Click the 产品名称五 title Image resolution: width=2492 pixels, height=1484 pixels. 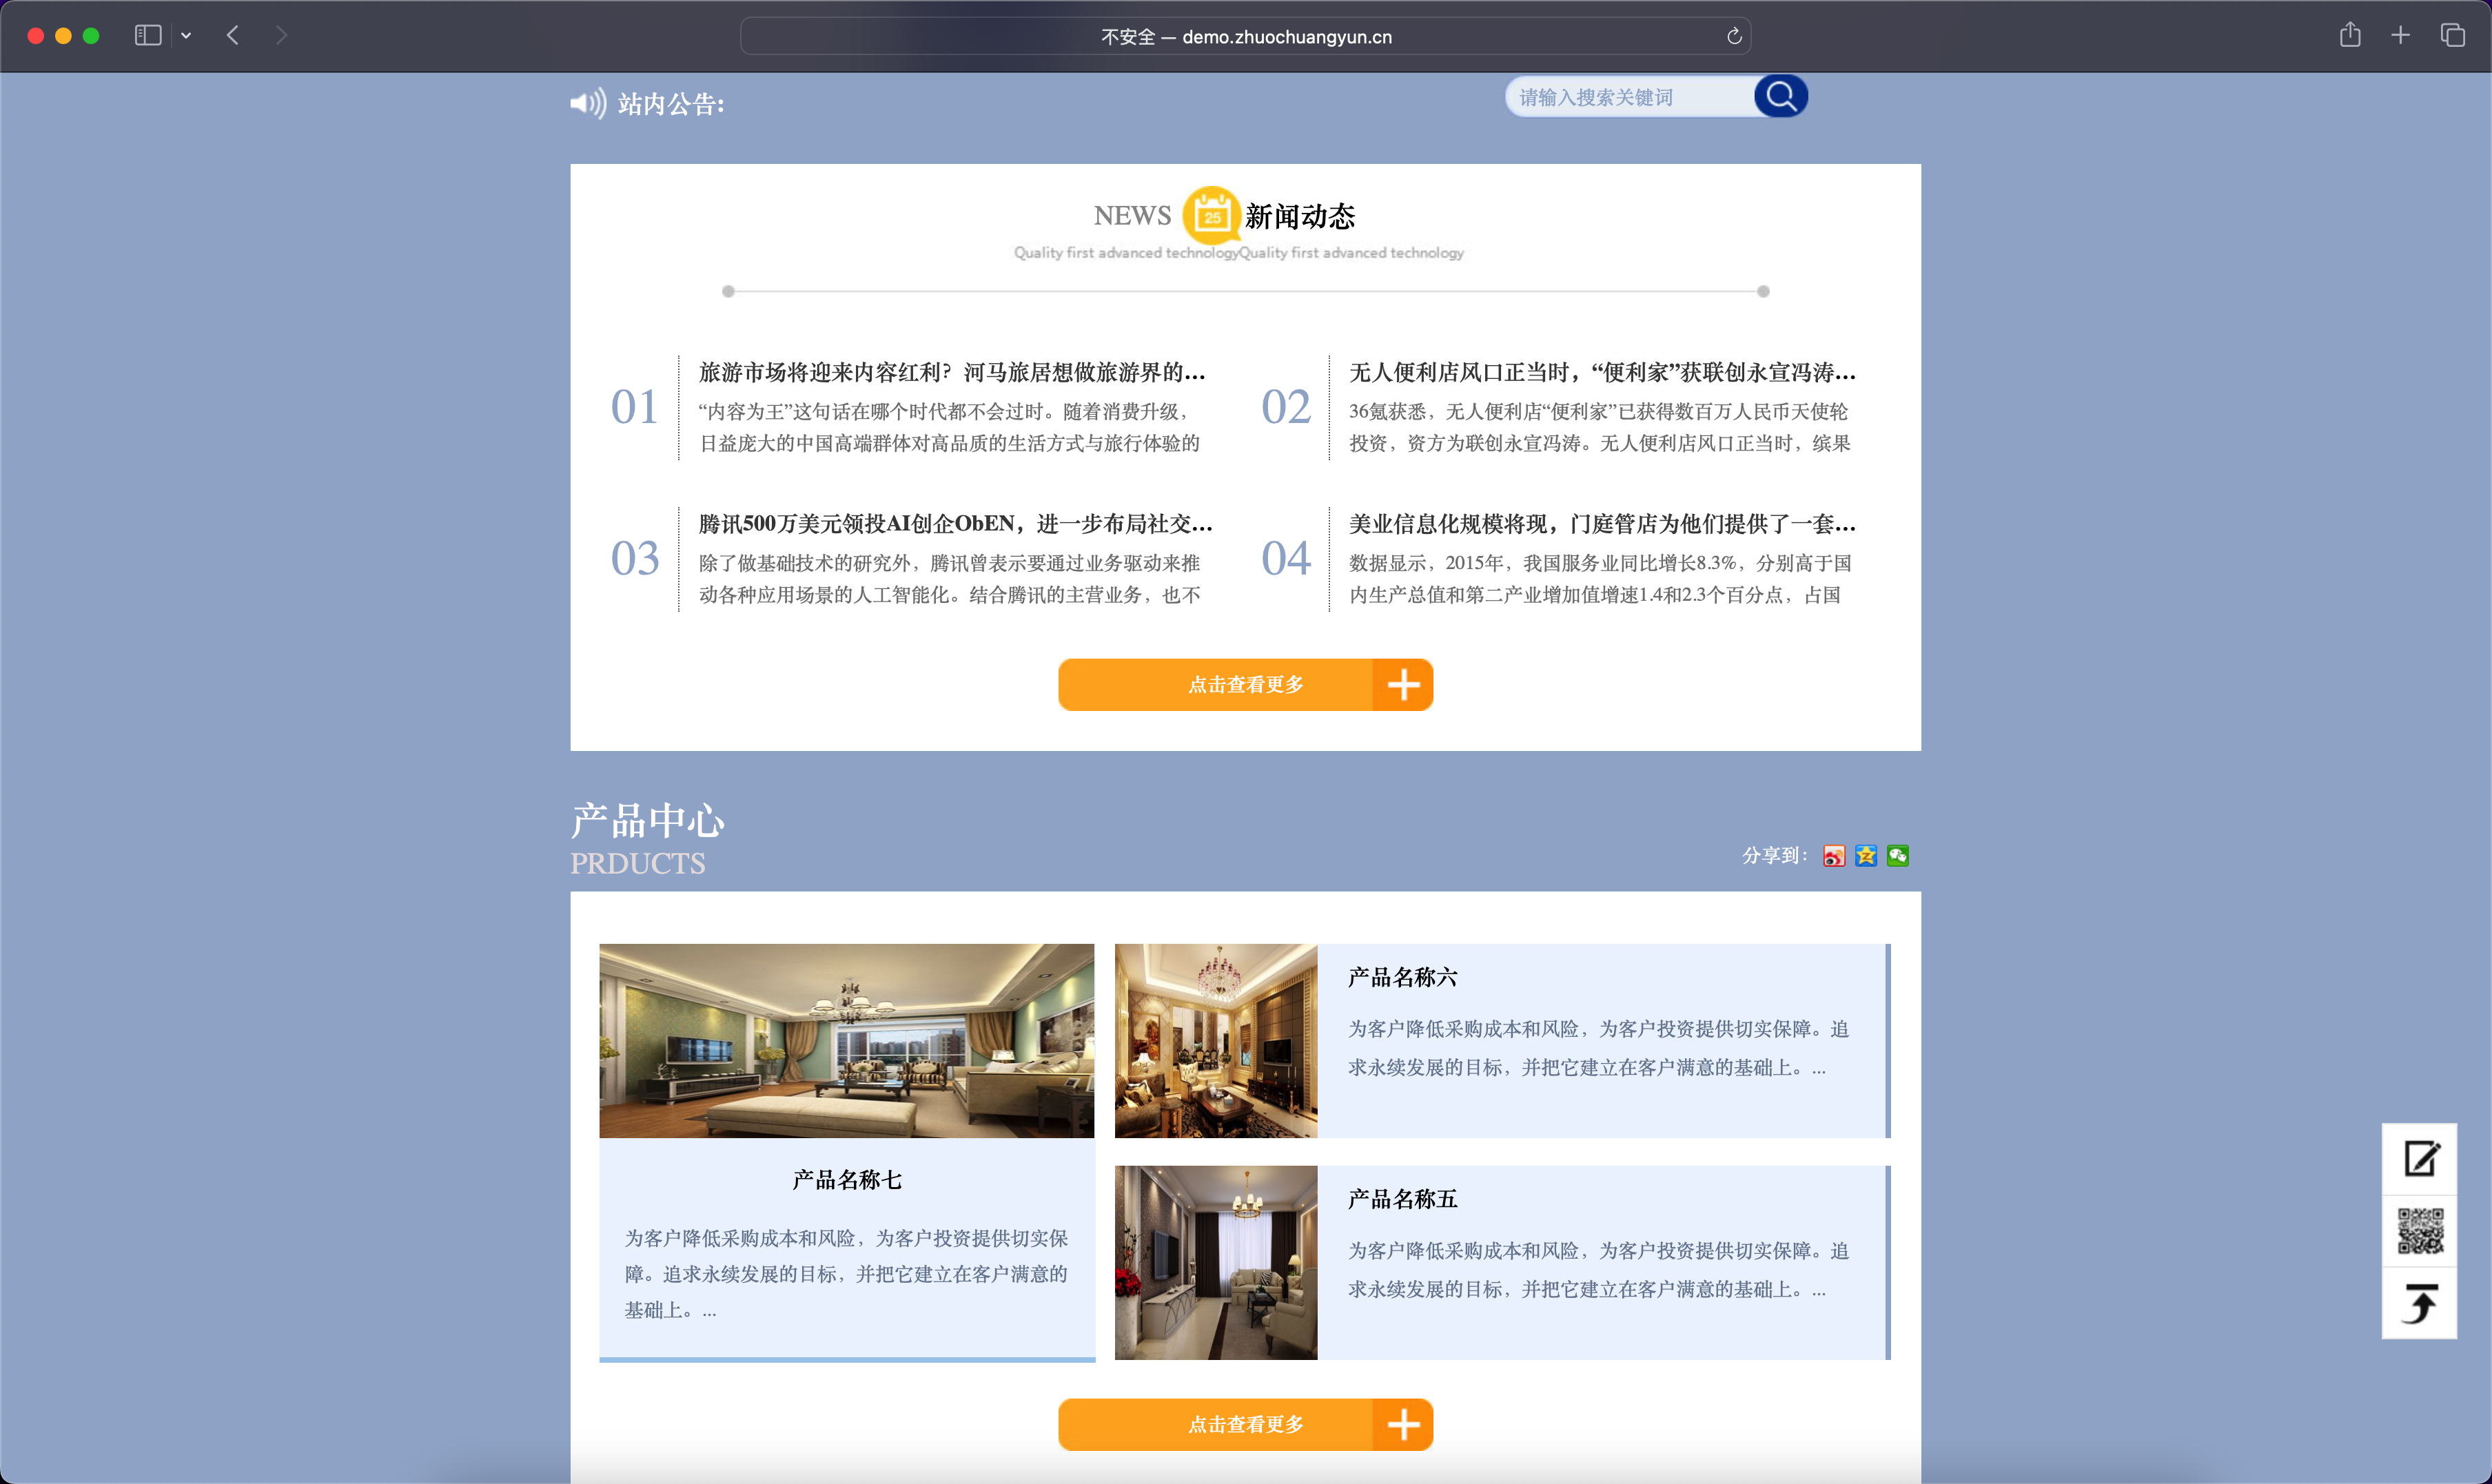coord(1402,1199)
